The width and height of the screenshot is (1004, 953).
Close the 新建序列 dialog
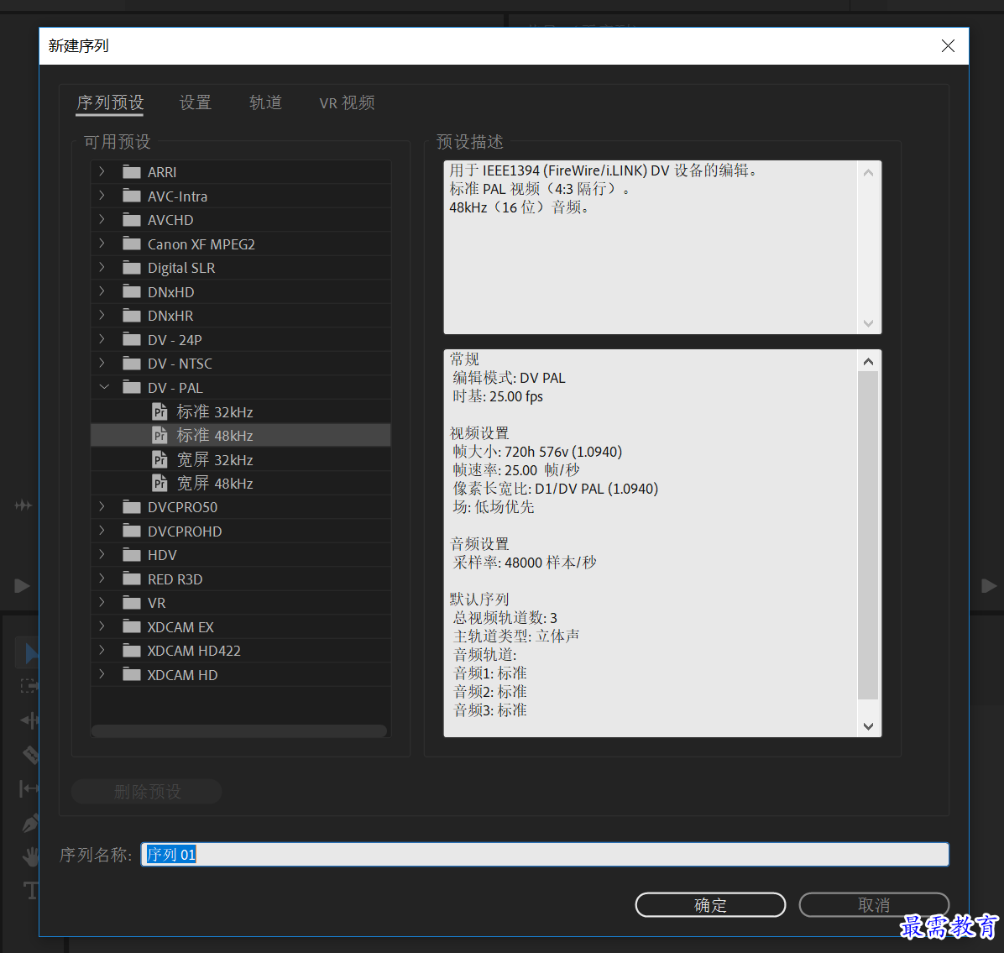[x=948, y=46]
